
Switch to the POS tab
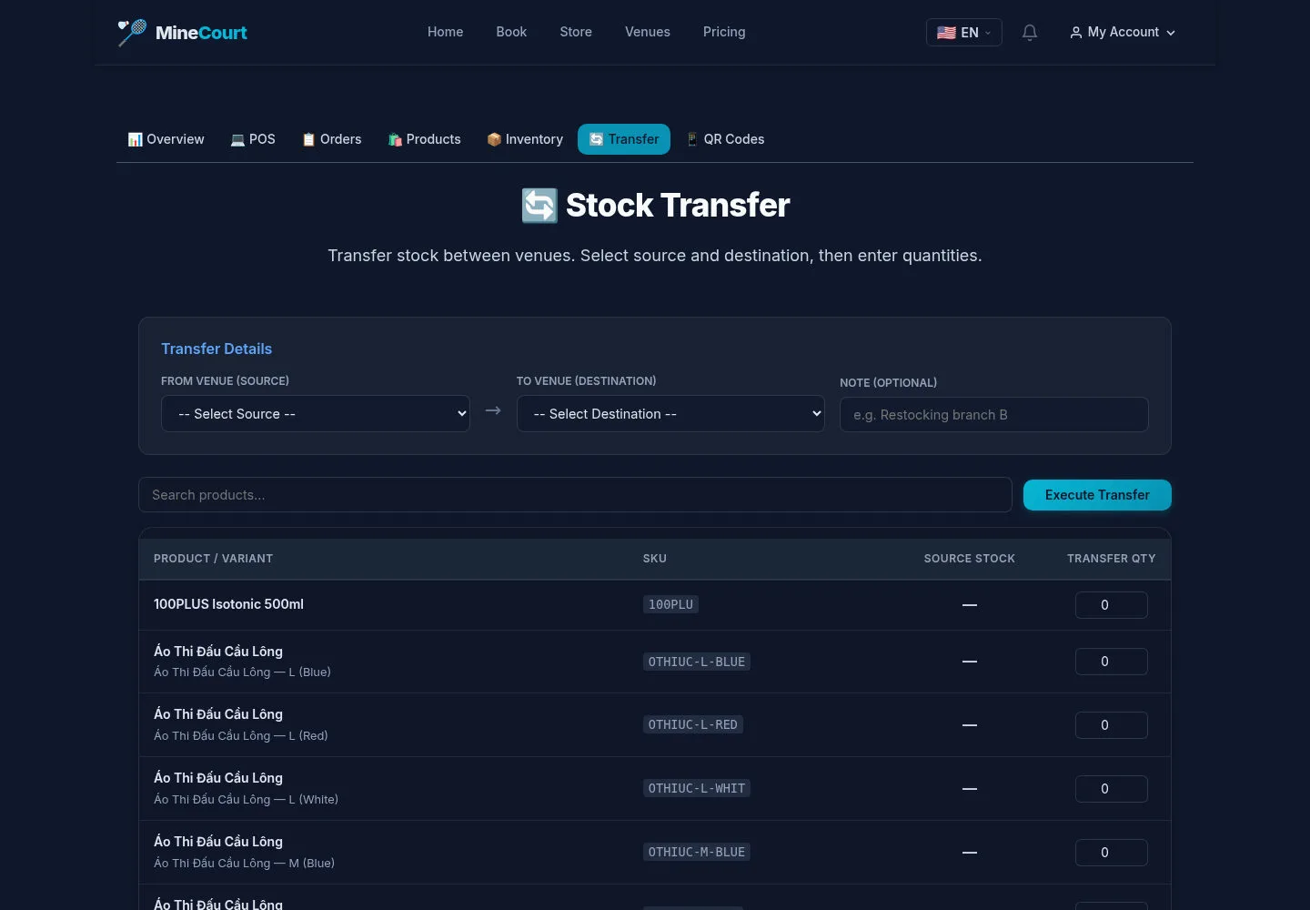point(253,139)
